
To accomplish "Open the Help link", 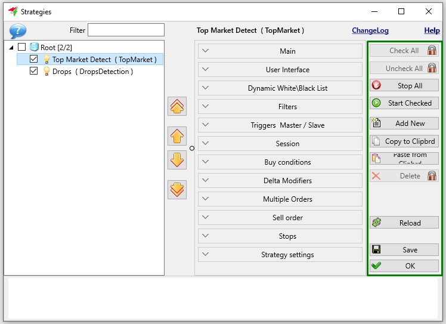I will pyautogui.click(x=432, y=30).
